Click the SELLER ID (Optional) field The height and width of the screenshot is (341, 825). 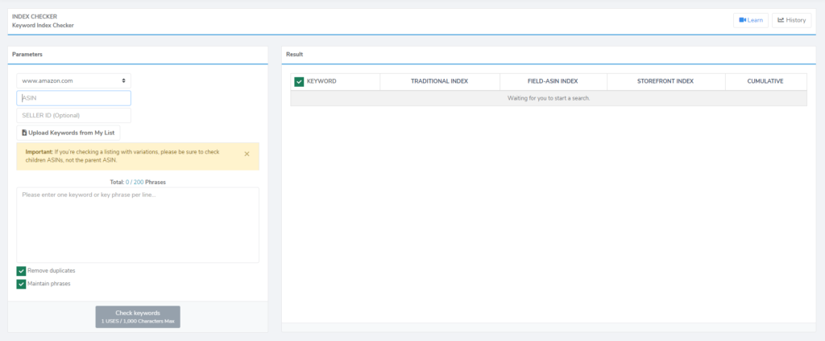[73, 115]
